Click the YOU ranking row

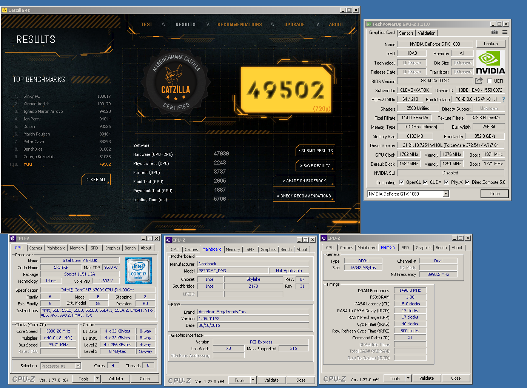pos(60,164)
